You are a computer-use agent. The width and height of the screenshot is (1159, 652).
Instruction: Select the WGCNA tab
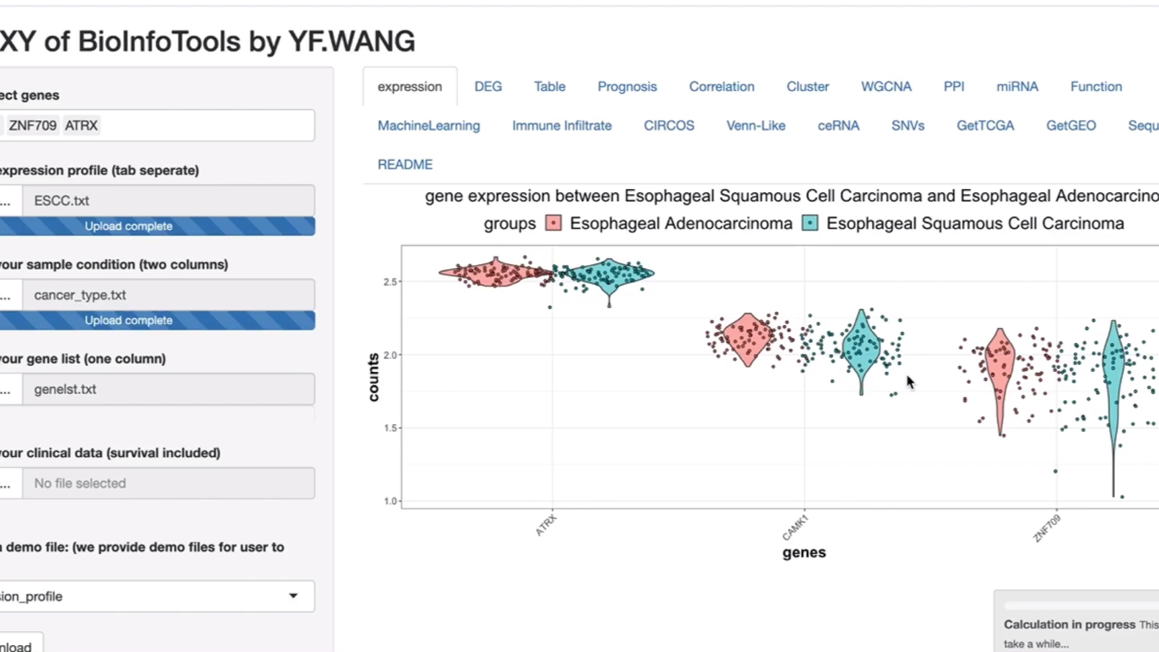886,86
